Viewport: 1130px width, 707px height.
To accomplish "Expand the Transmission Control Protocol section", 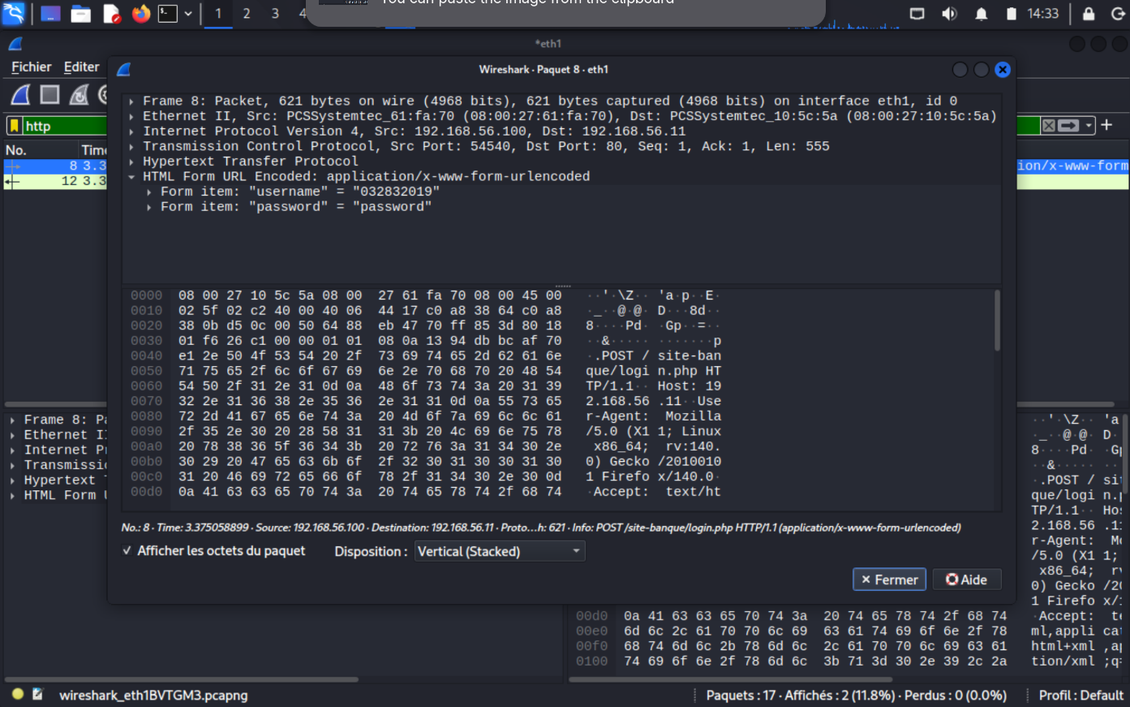I will click(131, 145).
